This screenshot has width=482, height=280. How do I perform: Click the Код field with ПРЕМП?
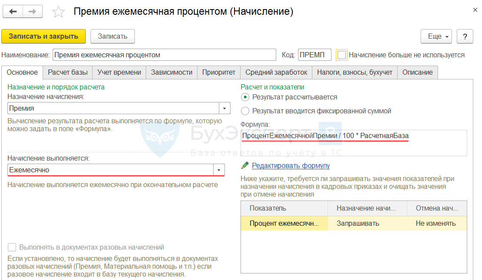click(x=315, y=55)
